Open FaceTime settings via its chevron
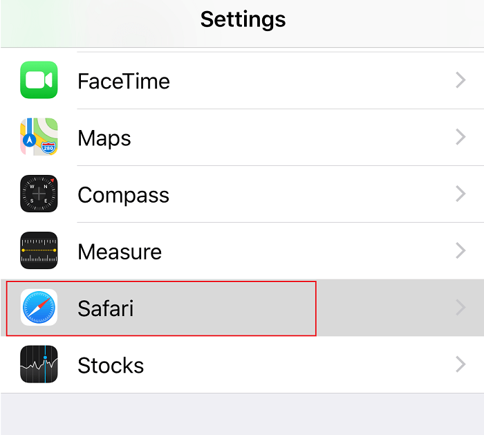 point(460,81)
